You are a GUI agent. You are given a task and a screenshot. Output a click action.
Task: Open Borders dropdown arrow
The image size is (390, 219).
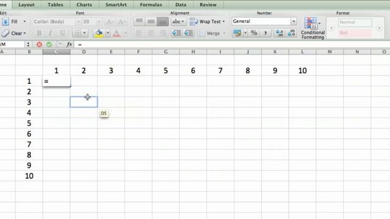[x=84, y=33]
